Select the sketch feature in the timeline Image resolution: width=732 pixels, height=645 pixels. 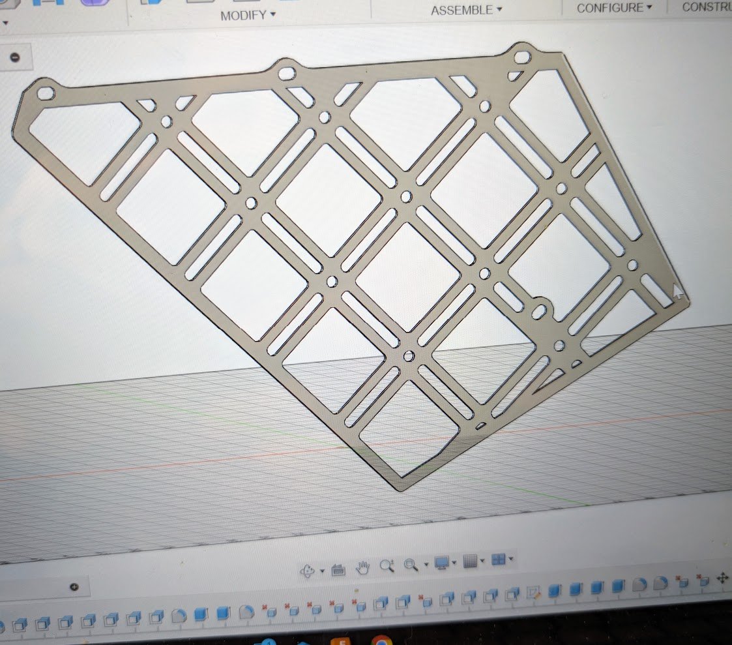point(534,593)
